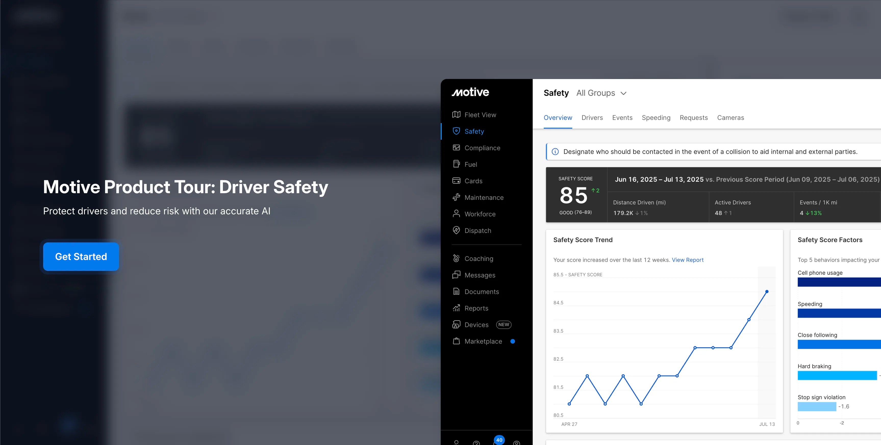Click the final JUL 13 trend data point

(x=767, y=292)
